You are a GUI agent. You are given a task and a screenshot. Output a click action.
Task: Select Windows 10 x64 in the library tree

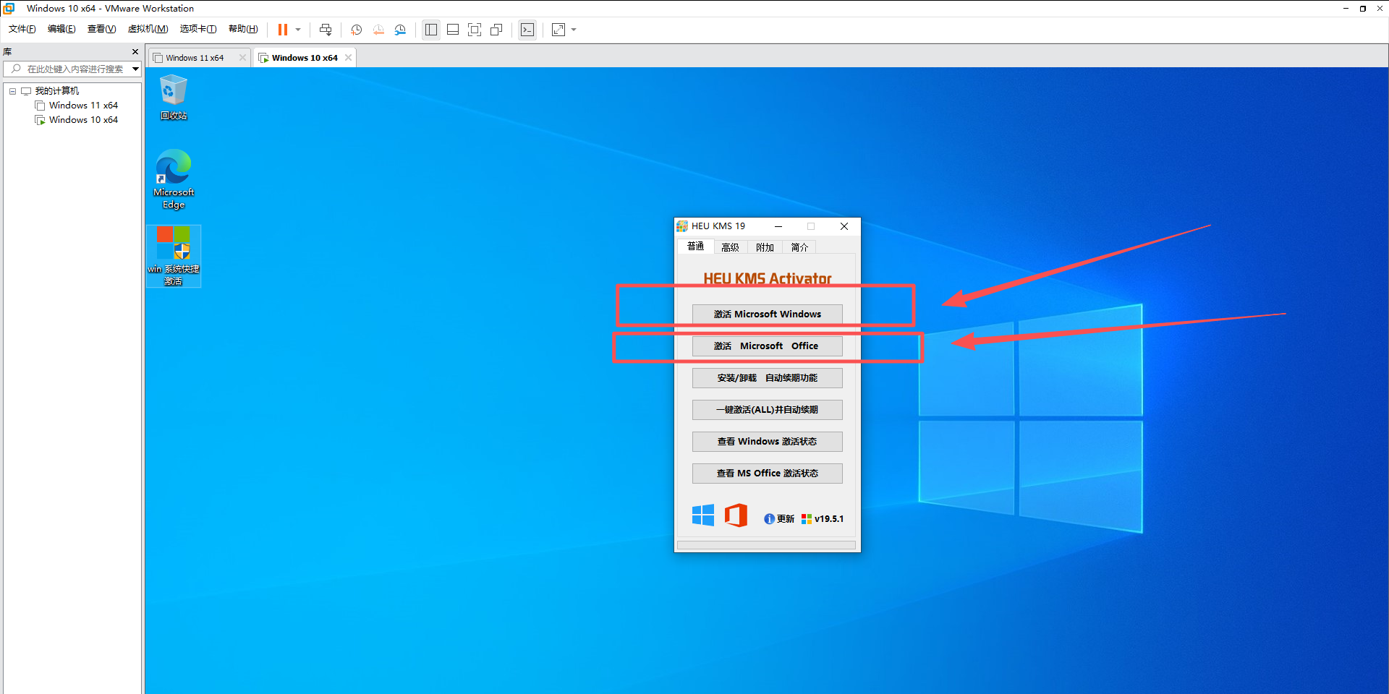point(83,120)
